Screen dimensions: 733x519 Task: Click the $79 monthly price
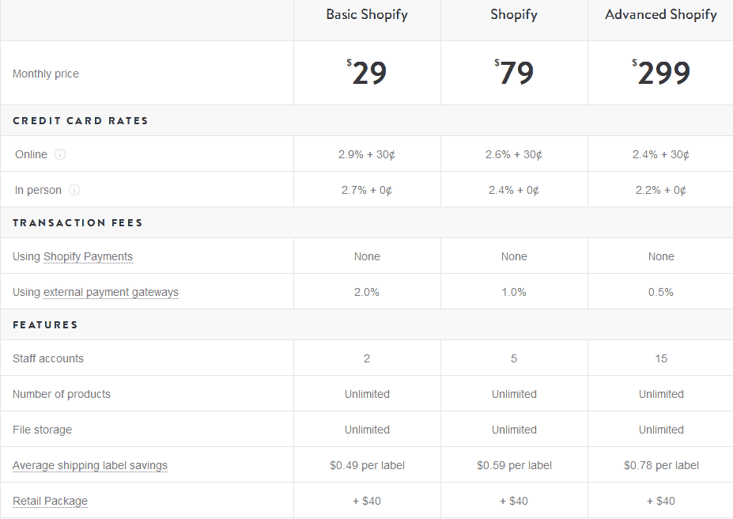click(x=514, y=73)
